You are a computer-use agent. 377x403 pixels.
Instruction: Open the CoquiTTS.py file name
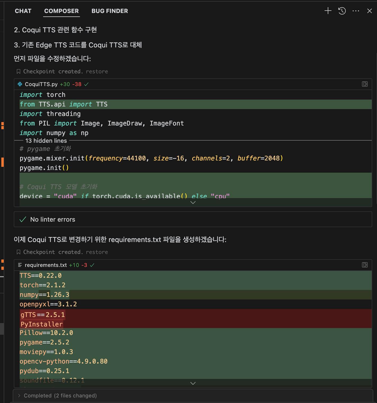[41, 84]
